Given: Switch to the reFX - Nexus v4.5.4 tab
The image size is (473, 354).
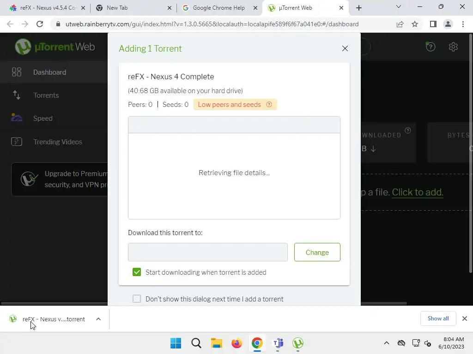Looking at the screenshot, I should 48,8.
